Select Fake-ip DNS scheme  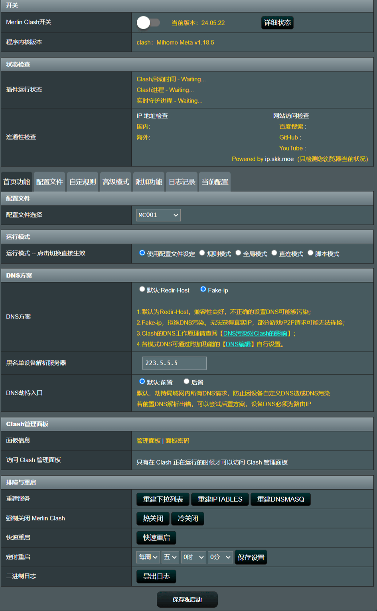[203, 289]
